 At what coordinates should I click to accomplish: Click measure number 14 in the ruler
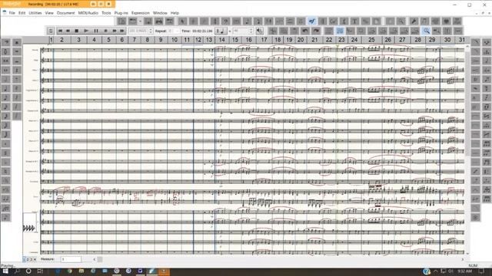click(222, 40)
